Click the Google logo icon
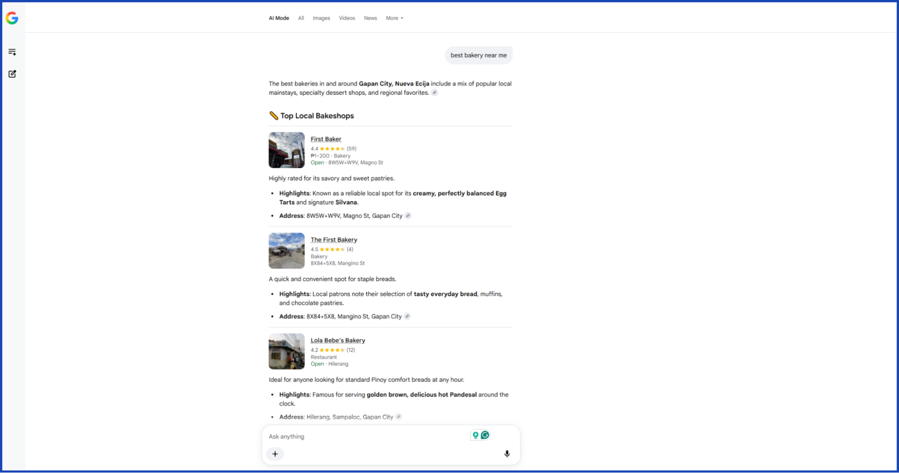The height and width of the screenshot is (473, 899). click(12, 18)
